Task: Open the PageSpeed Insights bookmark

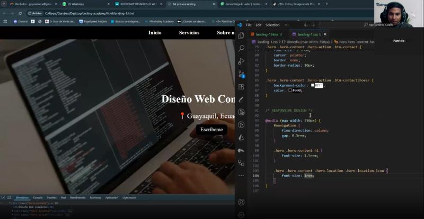Action: point(93,21)
